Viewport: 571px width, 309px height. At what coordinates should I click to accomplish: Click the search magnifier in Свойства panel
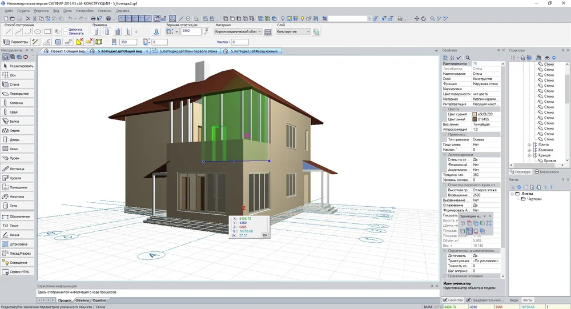pos(468,58)
